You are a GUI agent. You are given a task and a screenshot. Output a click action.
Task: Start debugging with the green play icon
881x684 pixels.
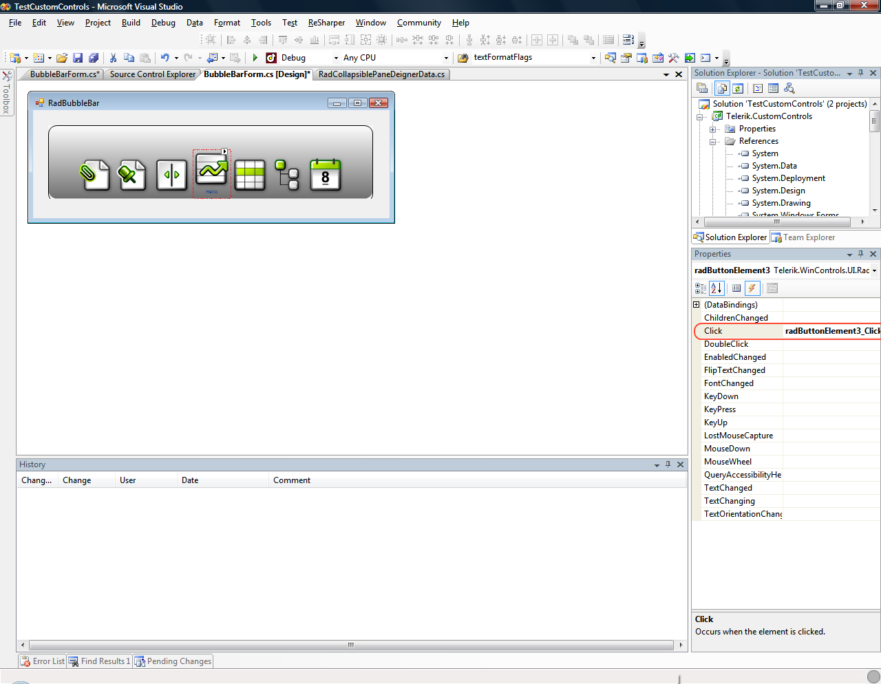pyautogui.click(x=255, y=58)
